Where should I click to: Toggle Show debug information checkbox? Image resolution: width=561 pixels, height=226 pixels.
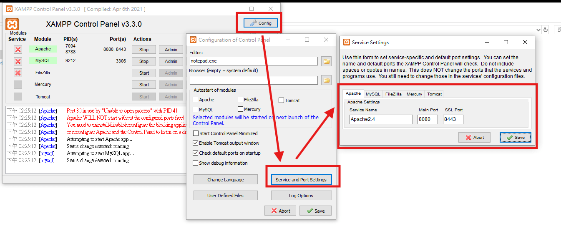[x=196, y=163]
